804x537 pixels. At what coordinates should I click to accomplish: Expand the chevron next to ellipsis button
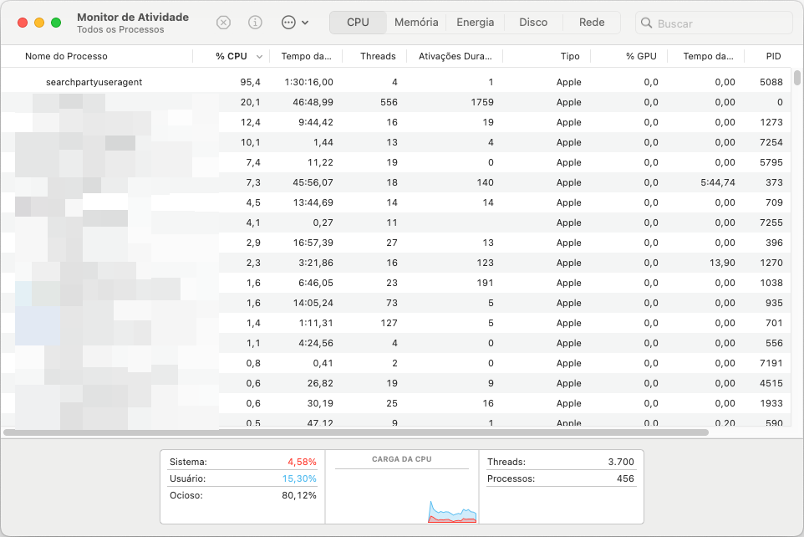click(x=305, y=23)
